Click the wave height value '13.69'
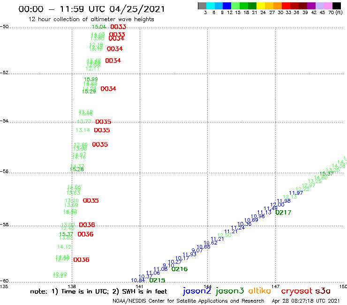The image size is (347, 305). point(71,206)
